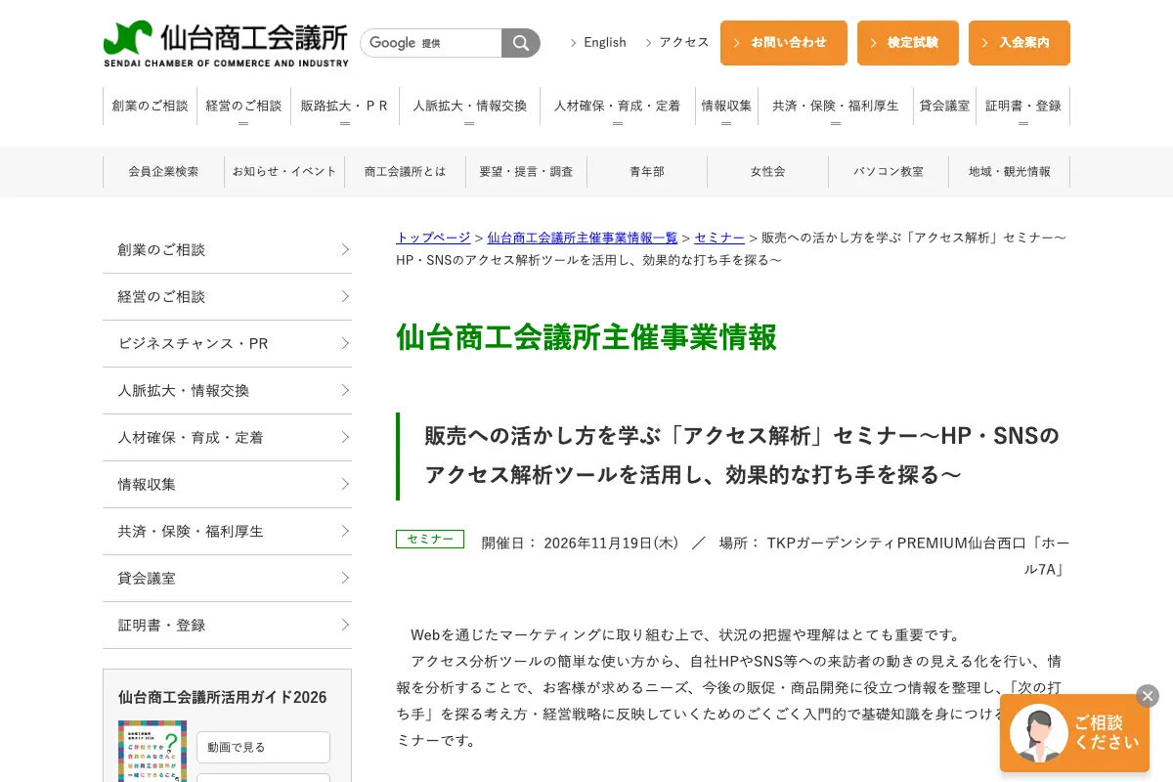Click the 活用ガイド2026 booklet thumbnail
This screenshot has height=782, width=1173.
click(x=152, y=751)
